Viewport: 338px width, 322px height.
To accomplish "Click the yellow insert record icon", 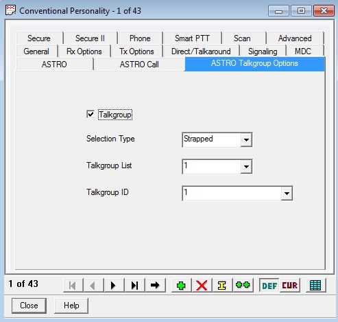I will pyautogui.click(x=222, y=285).
